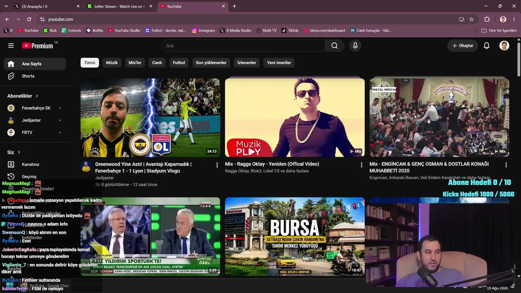Play the Aziz Yıldırım Sportürk thumbnail
Viewport: 521px width, 293px height.
[x=150, y=236]
